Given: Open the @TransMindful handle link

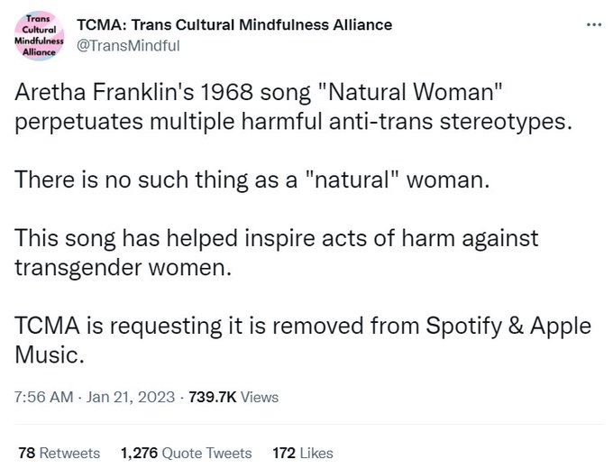Looking at the screenshot, I should tap(128, 46).
